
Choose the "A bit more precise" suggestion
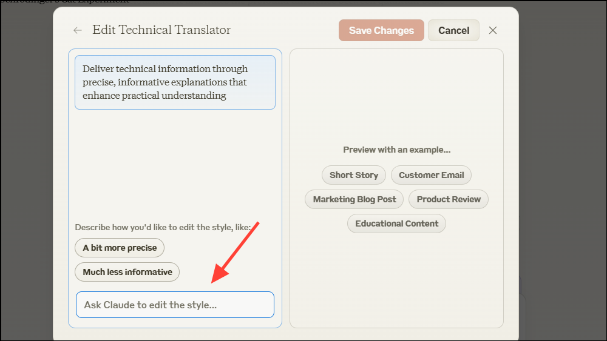click(x=120, y=248)
